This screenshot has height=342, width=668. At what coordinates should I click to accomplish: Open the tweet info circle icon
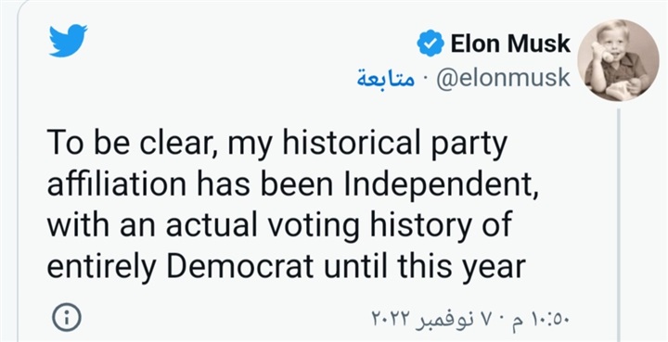tap(67, 317)
